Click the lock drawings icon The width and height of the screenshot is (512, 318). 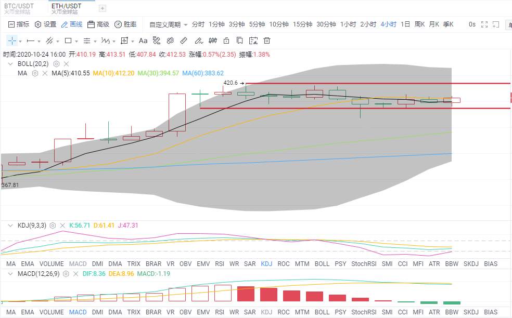click(226, 41)
